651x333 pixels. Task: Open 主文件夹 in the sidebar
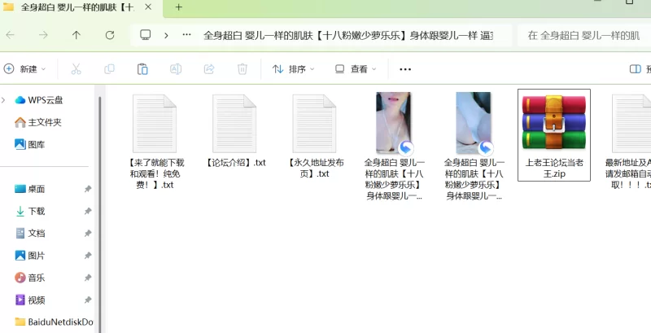click(x=37, y=122)
